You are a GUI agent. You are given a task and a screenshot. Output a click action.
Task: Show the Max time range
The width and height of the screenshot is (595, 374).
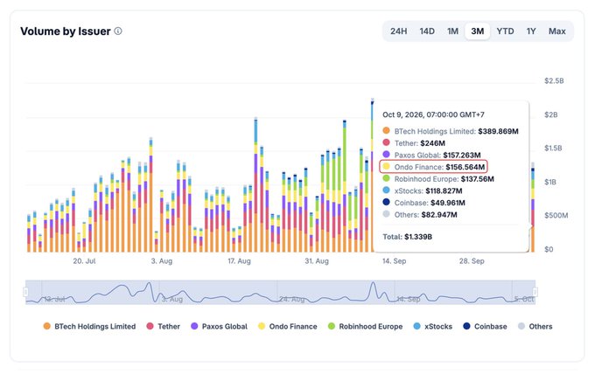556,31
